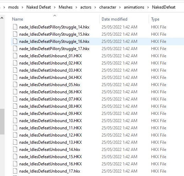
Task: Expand the chevron after Naked Defeat breadcrumb
Action: pyautogui.click(x=55, y=8)
